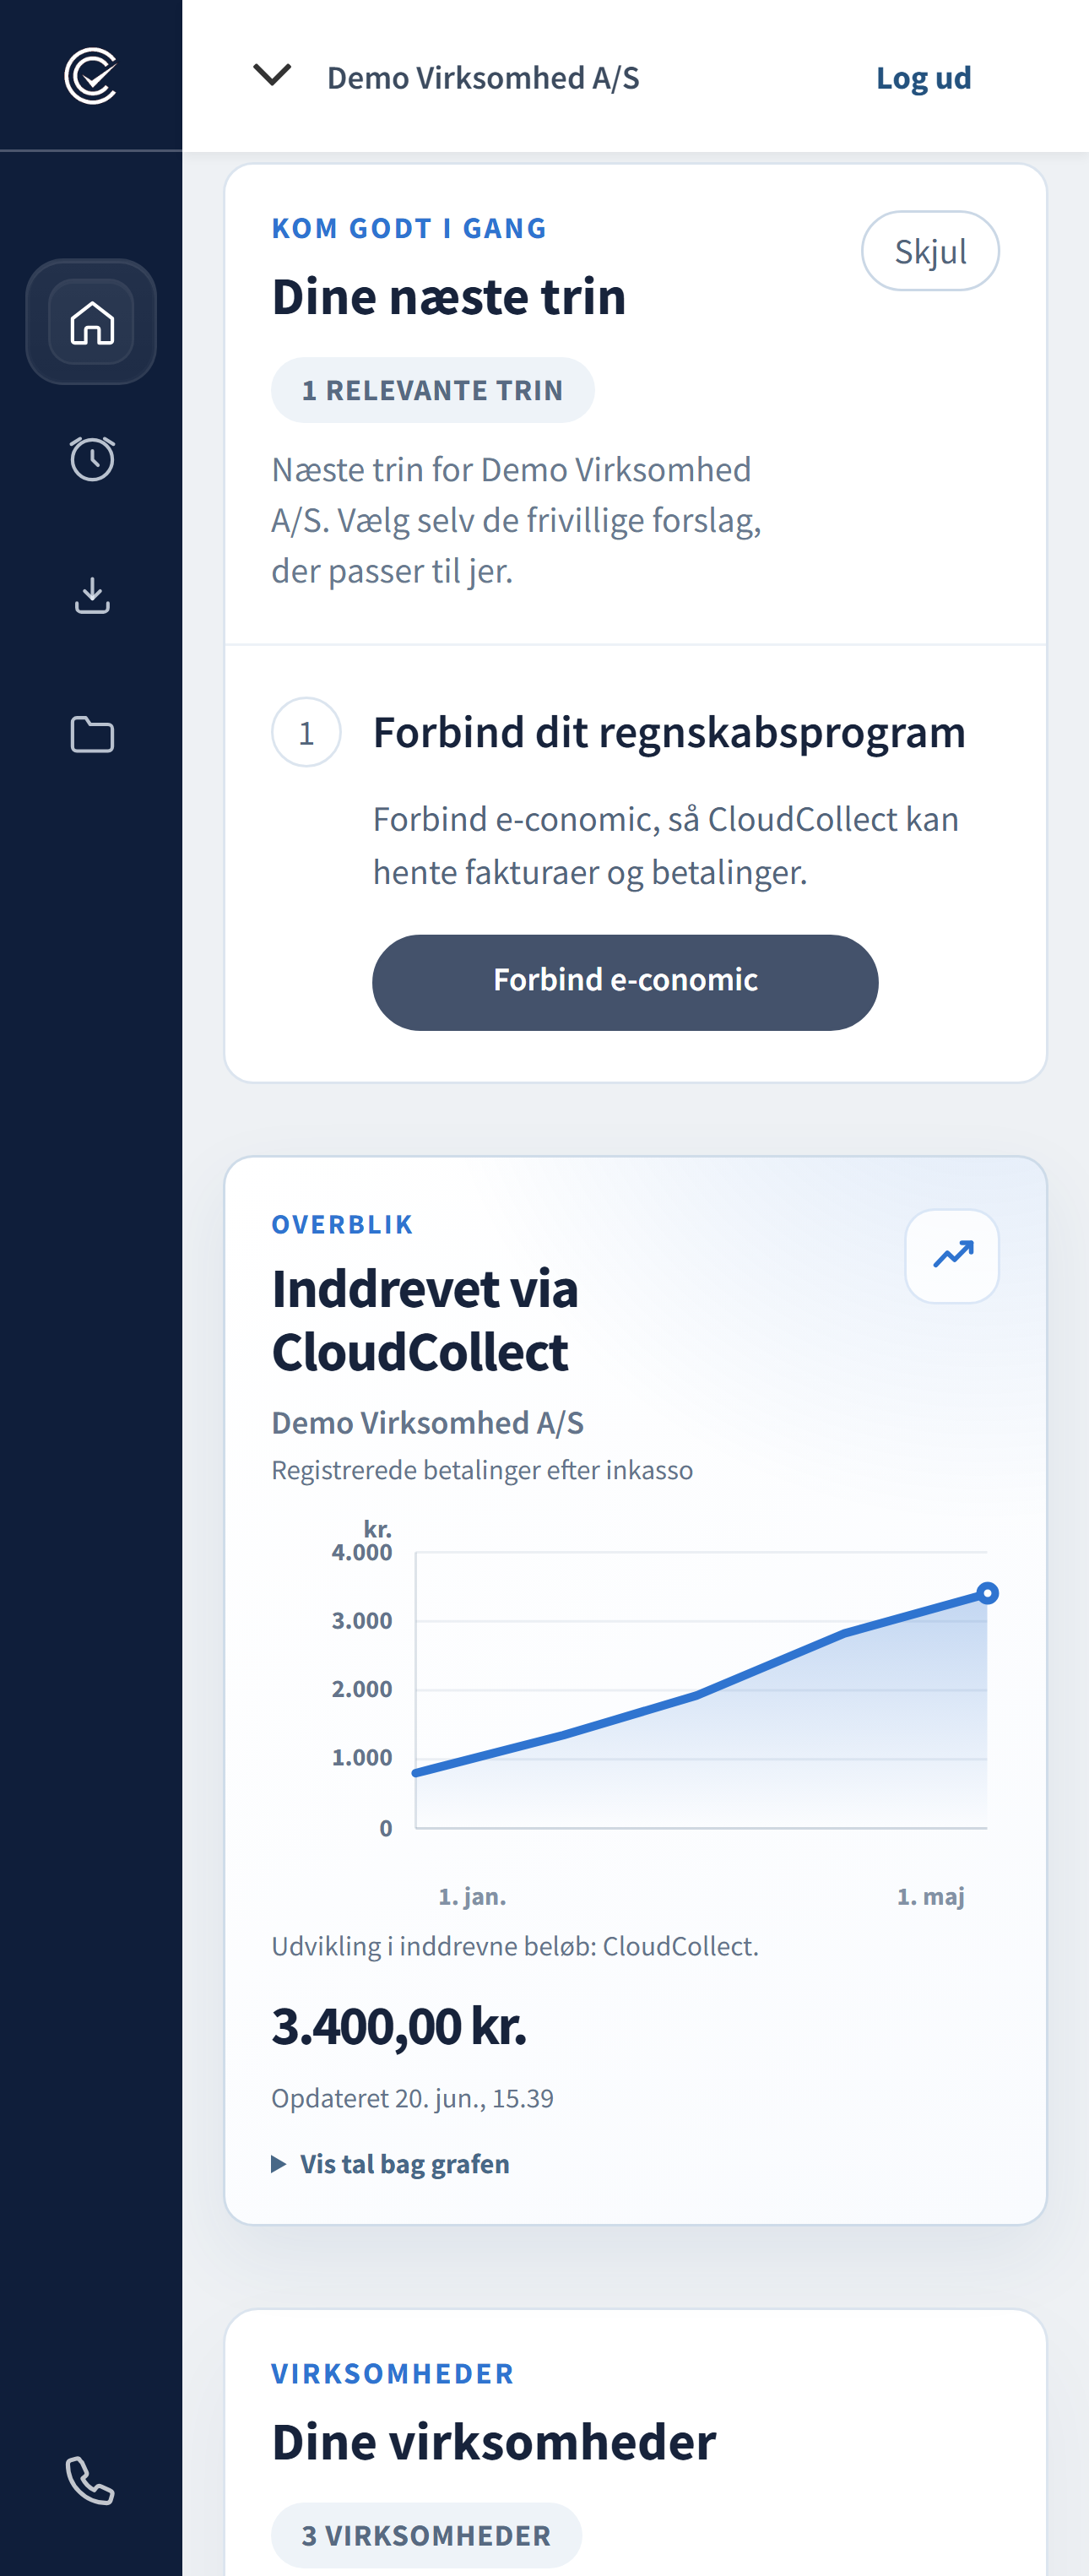Screen dimensions: 1089x2576
Task: Click the latest data point on chart
Action: click(987, 1592)
